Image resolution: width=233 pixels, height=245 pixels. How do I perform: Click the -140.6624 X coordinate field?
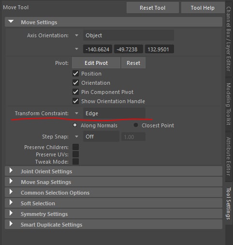tap(98, 49)
